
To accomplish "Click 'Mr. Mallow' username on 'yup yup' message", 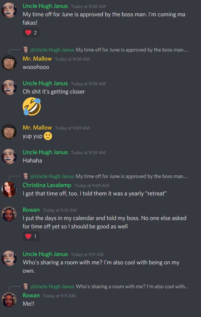I will 37,128.
